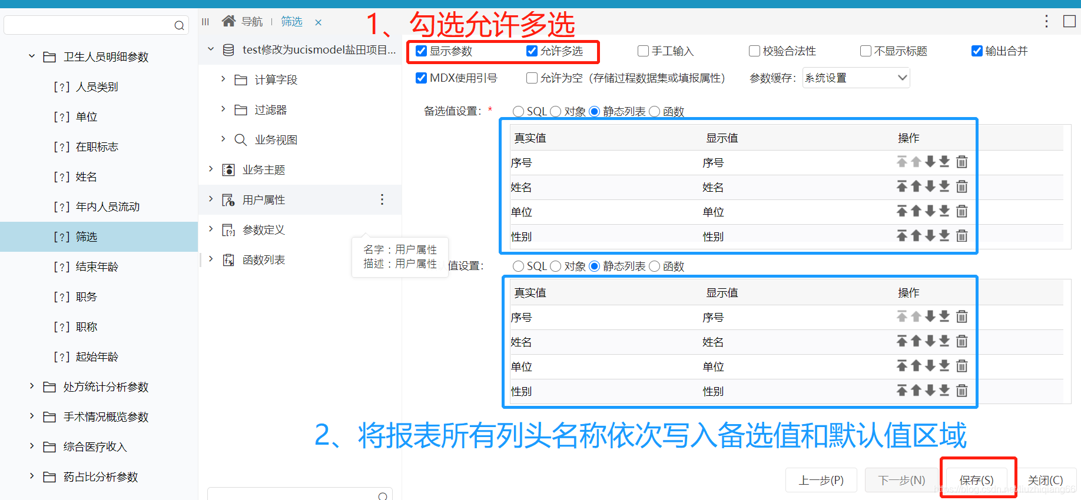
Task: Click the database icon of test data source
Action: [x=228, y=50]
